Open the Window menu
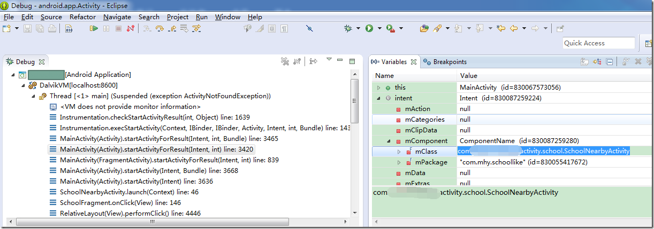This screenshot has height=229, width=654. point(227,17)
